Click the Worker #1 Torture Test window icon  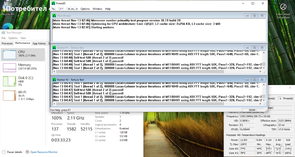coord(54,47)
